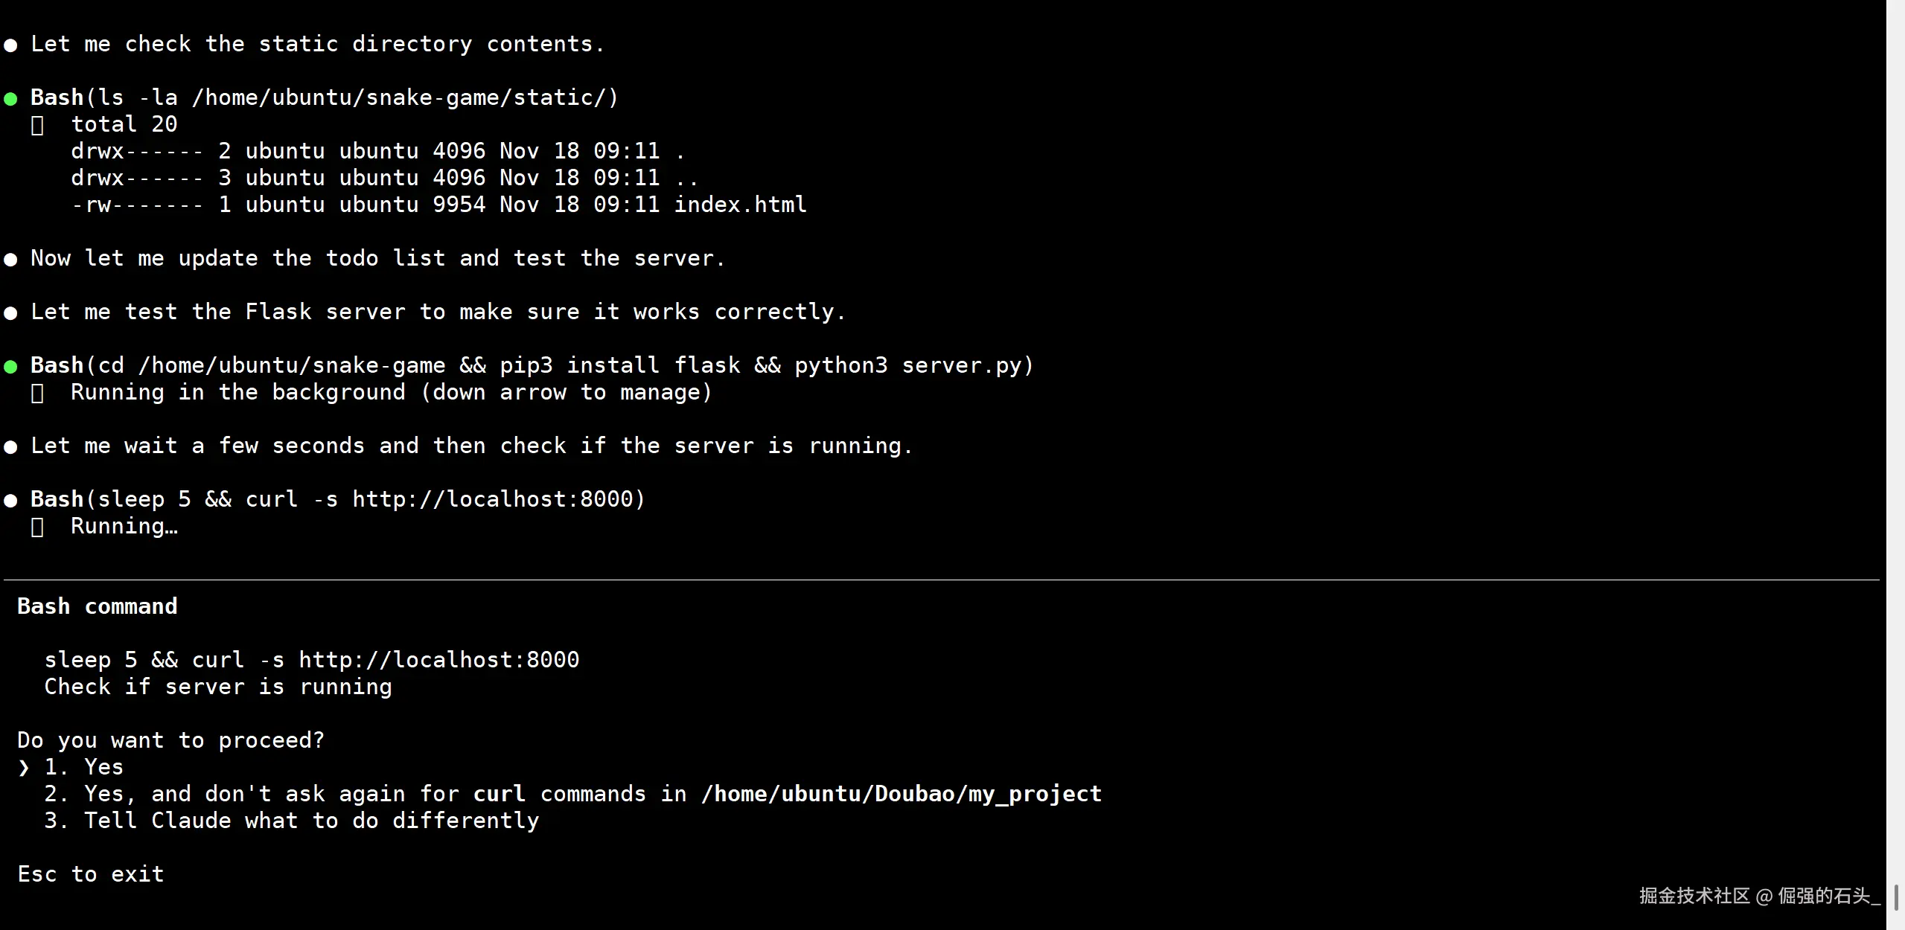Click output marker glyph beside 'total 20'
This screenshot has width=1905, height=930.
coord(37,125)
